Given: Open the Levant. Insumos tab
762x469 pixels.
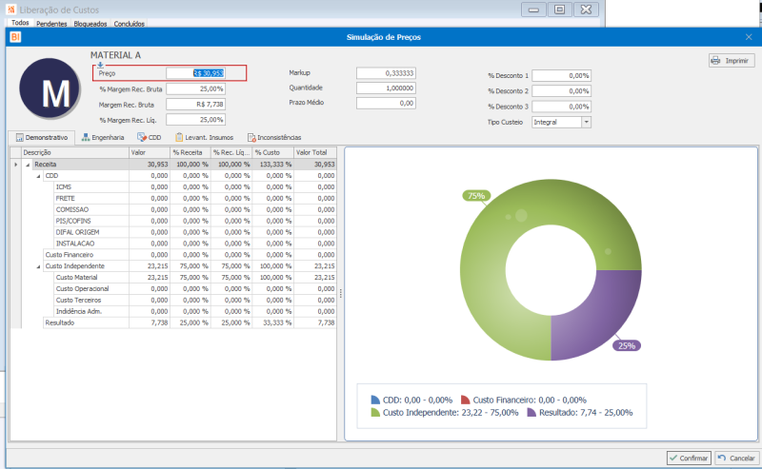Looking at the screenshot, I should coord(204,137).
